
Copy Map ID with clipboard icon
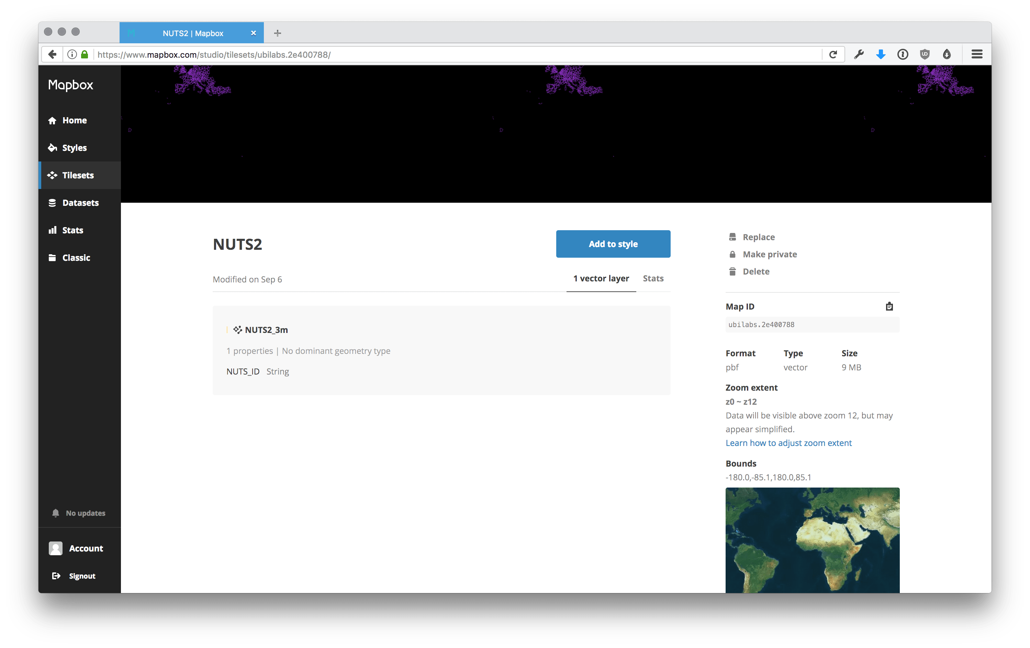tap(889, 306)
